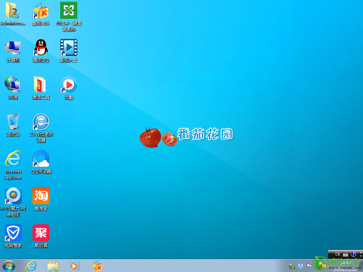
Task: Open 酷我音乐 pinned taskbar icon
Action: tap(97, 266)
